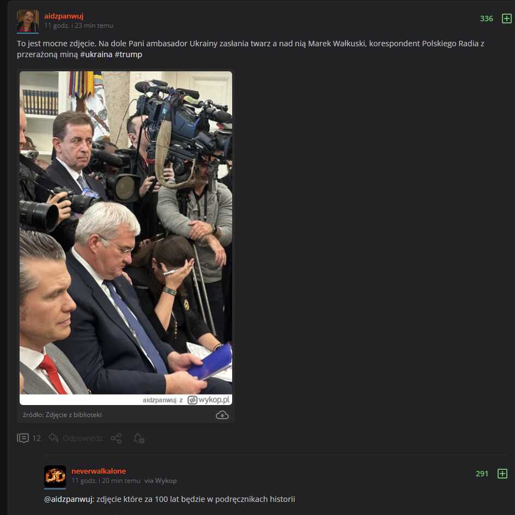515x515 pixels.
Task: Open neverwalkalone's avatar picture
Action: pyautogui.click(x=55, y=477)
